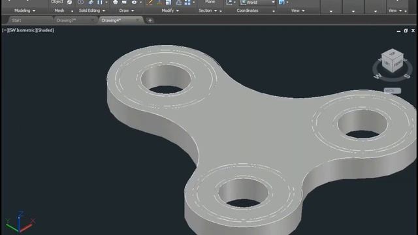418x235 pixels.
Task: Click the ViewCube Top face
Action: point(392,54)
